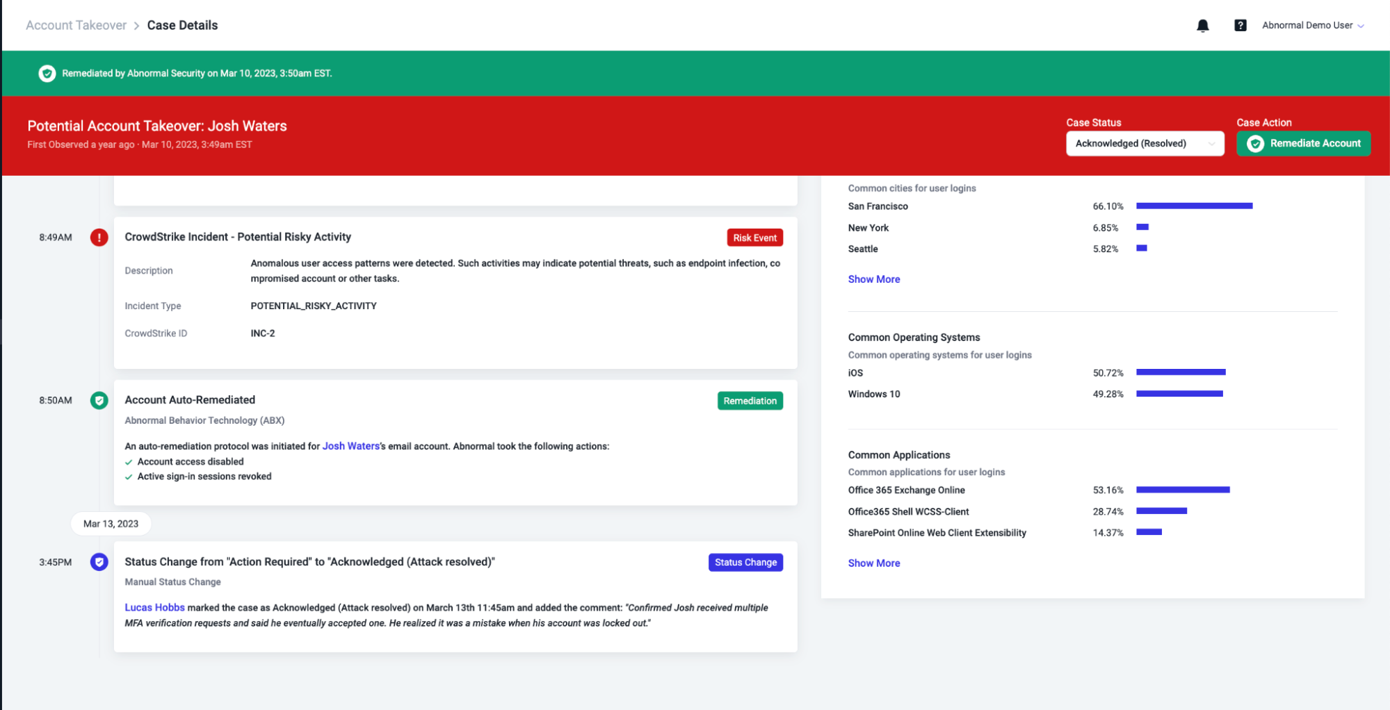This screenshot has height=710, width=1390.
Task: Click the green remediated checkmark banner icon
Action: [47, 73]
